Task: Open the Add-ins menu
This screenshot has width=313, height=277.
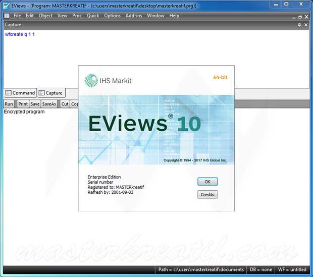Action: click(134, 16)
